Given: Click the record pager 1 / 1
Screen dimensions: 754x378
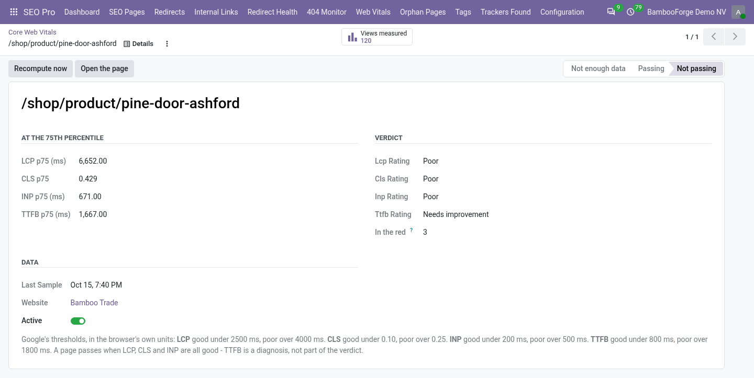Looking at the screenshot, I should pyautogui.click(x=692, y=37).
